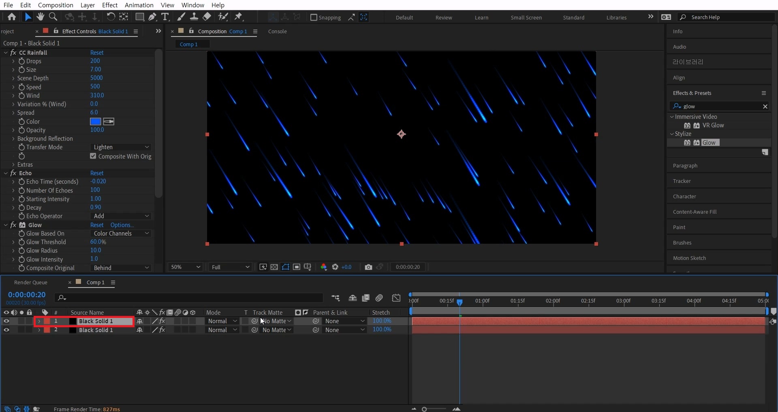This screenshot has width=778, height=412.
Task: Open Glow Options link
Action: coord(122,225)
